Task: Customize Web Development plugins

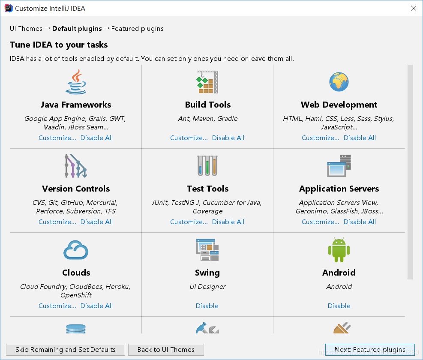Action: click(321, 138)
